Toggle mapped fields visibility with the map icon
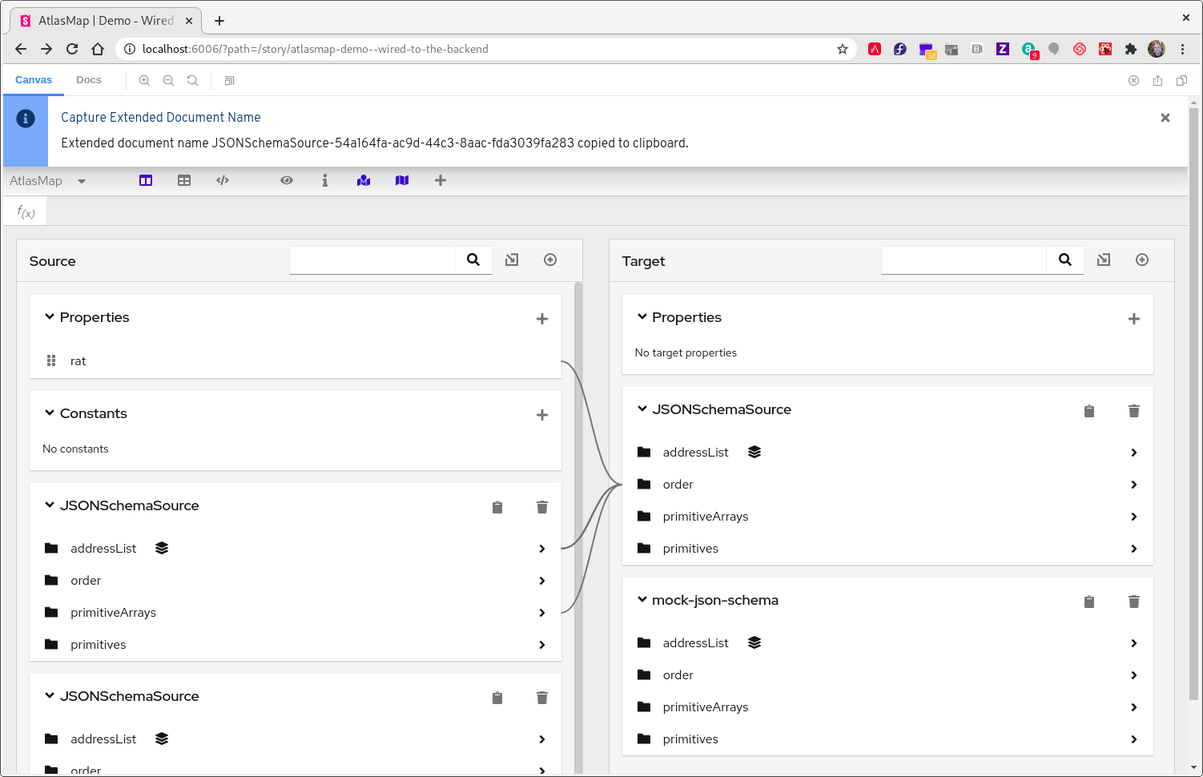 pyautogui.click(x=402, y=180)
